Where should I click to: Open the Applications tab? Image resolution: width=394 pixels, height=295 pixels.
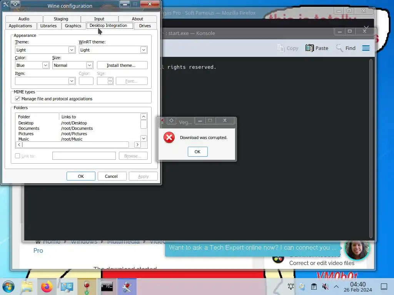20,26
